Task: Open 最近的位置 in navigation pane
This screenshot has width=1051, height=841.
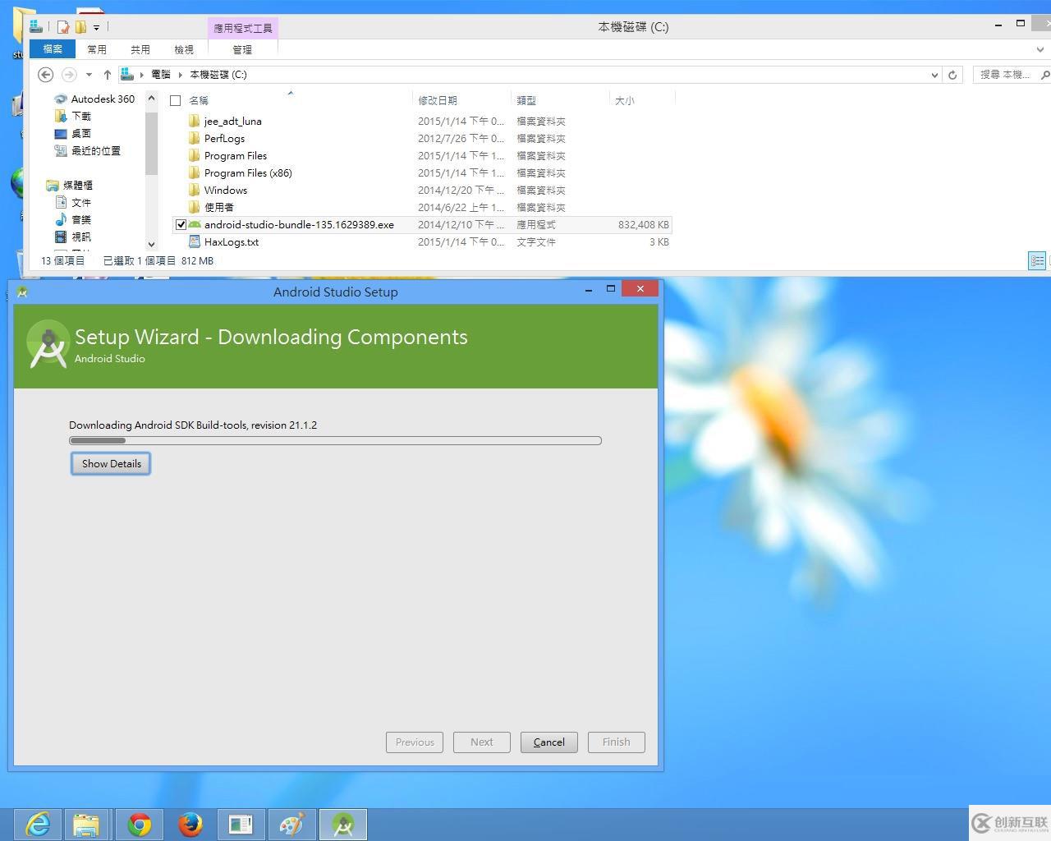Action: tap(96, 150)
